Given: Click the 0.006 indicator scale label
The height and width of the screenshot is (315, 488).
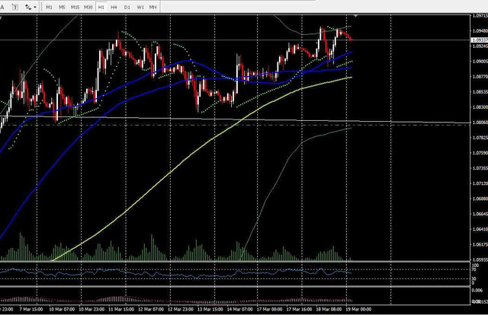Looking at the screenshot, I should [477, 290].
